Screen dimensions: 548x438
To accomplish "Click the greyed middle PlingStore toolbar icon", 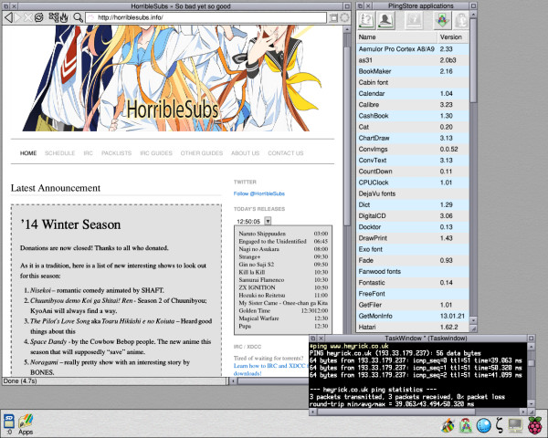I will [414, 20].
